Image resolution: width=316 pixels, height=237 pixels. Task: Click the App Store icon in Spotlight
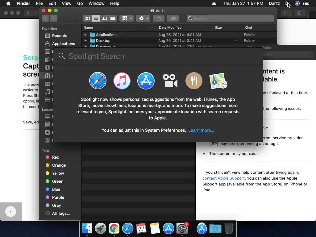(146, 81)
